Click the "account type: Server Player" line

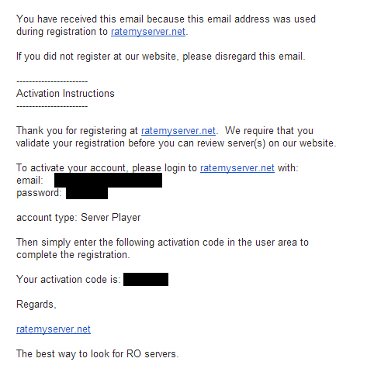tap(78, 218)
